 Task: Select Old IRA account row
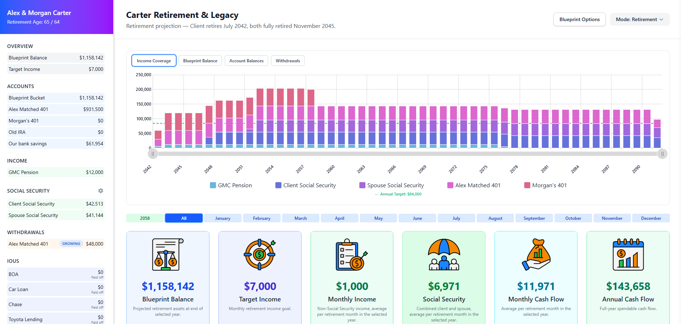click(x=56, y=132)
